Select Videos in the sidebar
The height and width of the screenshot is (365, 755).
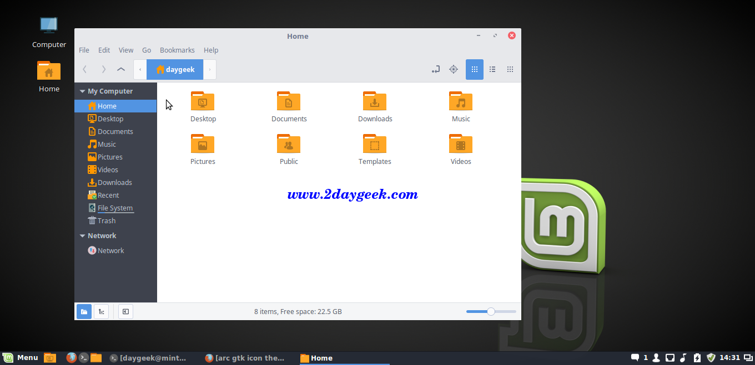click(x=115, y=169)
